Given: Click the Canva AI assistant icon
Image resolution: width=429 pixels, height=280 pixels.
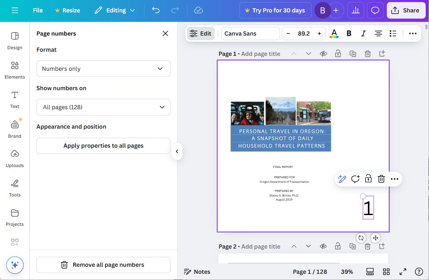Looking at the screenshot, I should [x=14, y=265].
